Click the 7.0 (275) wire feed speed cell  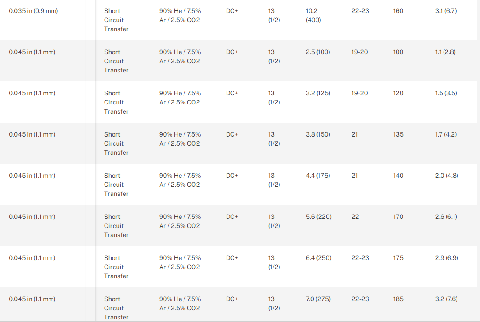tap(318, 299)
